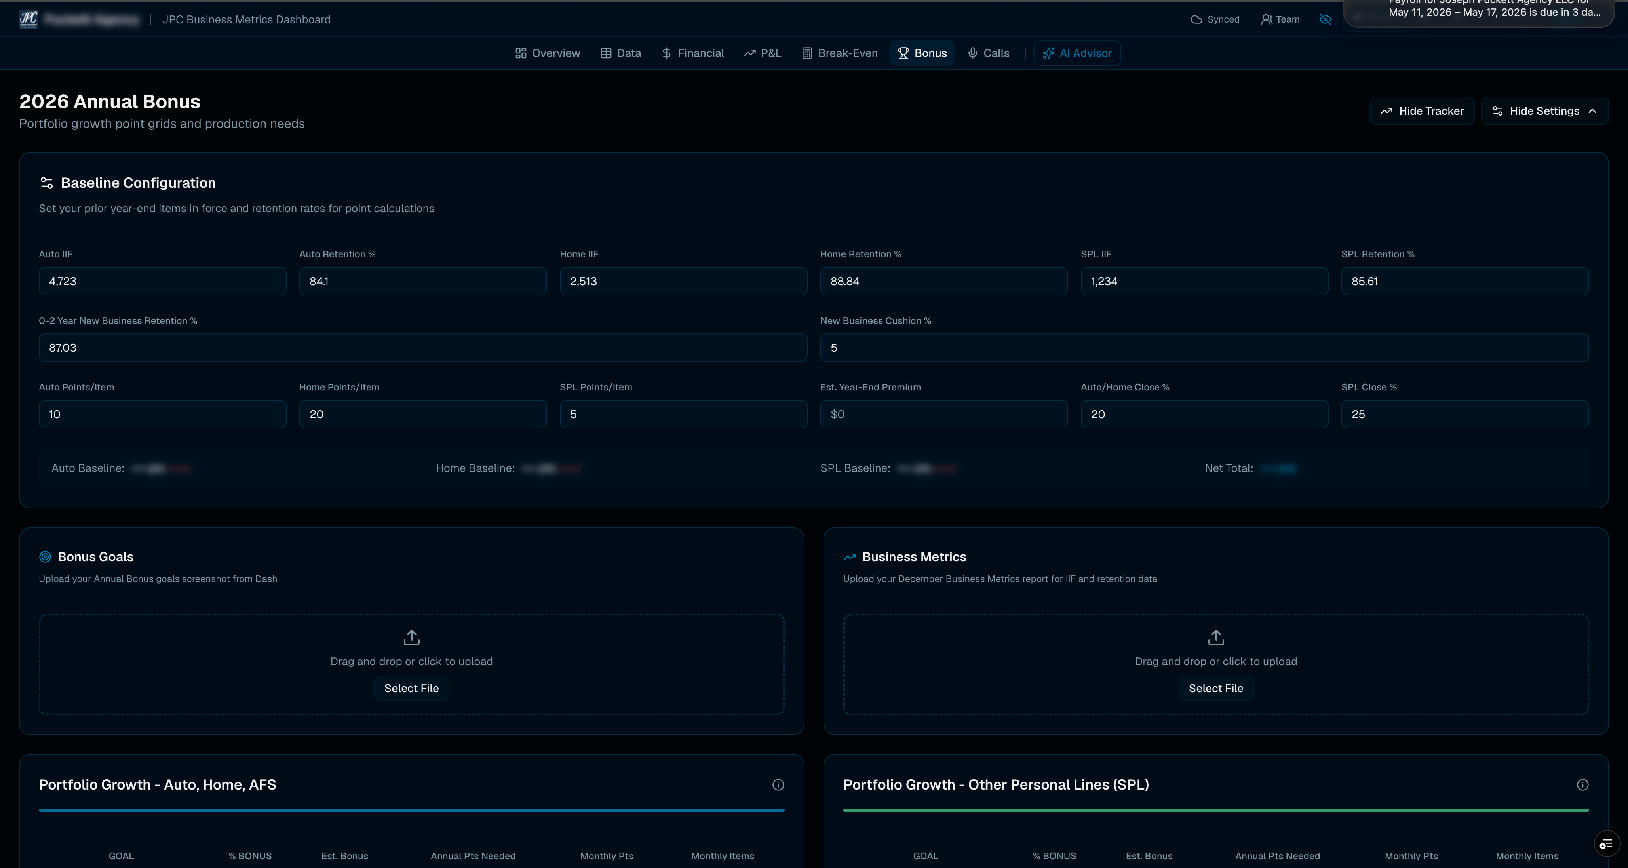Click 'Monthly Items' header in SPL table

pyautogui.click(x=1527, y=856)
